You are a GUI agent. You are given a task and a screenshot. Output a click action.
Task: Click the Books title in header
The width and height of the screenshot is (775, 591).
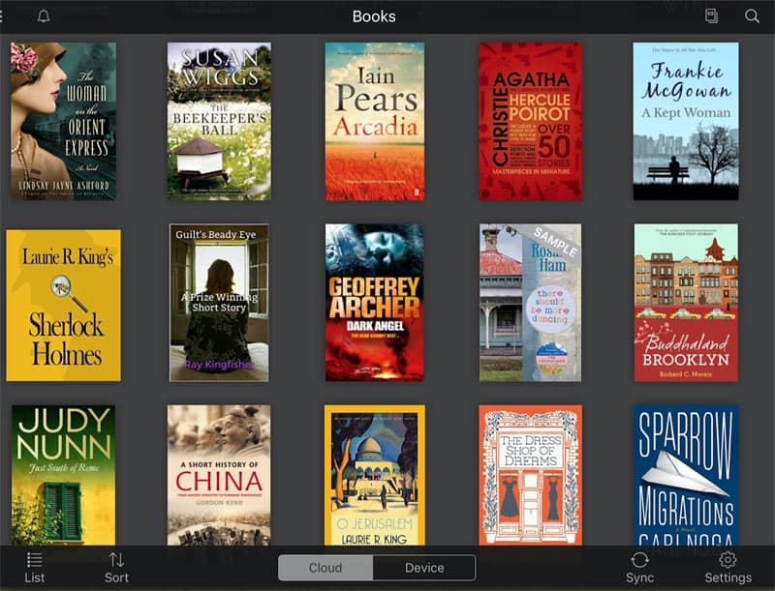(374, 16)
